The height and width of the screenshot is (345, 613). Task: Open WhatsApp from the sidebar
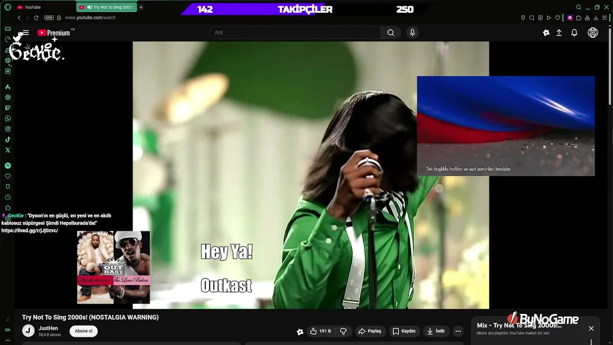8,118
